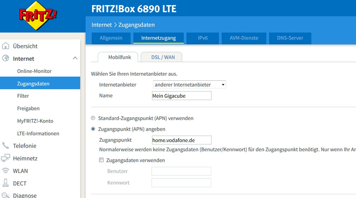Select the DSL / WAN sub-tab

pos(161,57)
